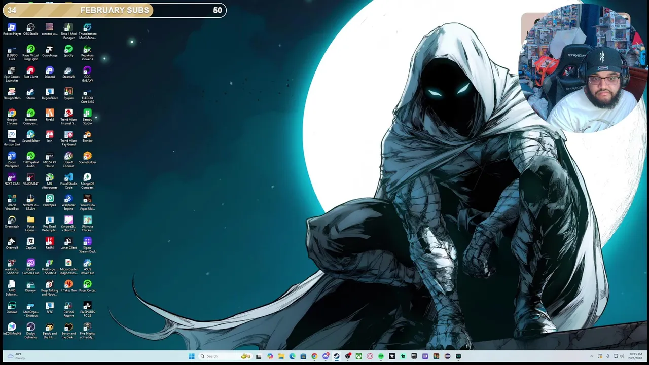Select the Wallpaper Engine icon
This screenshot has width=649, height=365.
click(x=68, y=202)
